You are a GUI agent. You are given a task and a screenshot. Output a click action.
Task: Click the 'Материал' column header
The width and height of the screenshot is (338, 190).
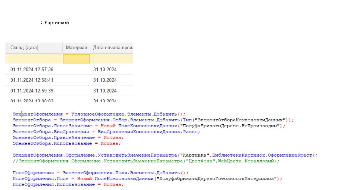point(76,48)
